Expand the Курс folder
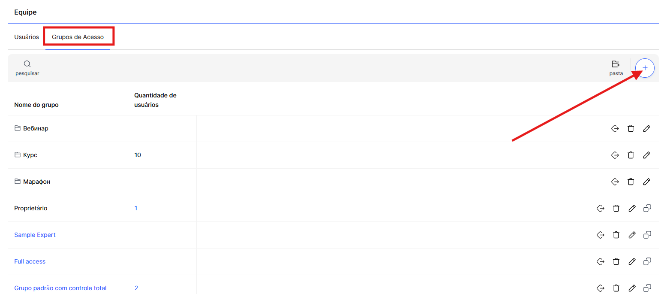 click(x=30, y=155)
